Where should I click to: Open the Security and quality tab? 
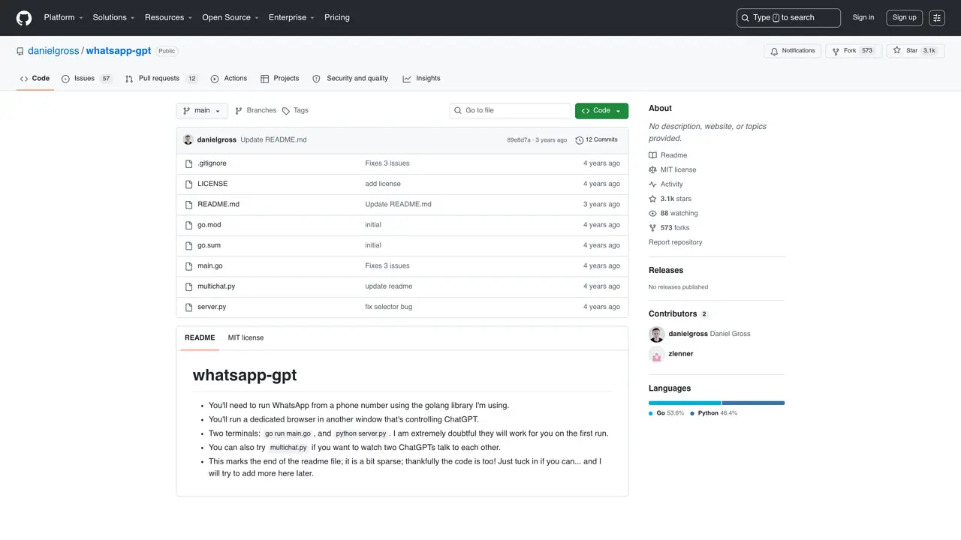[351, 79]
